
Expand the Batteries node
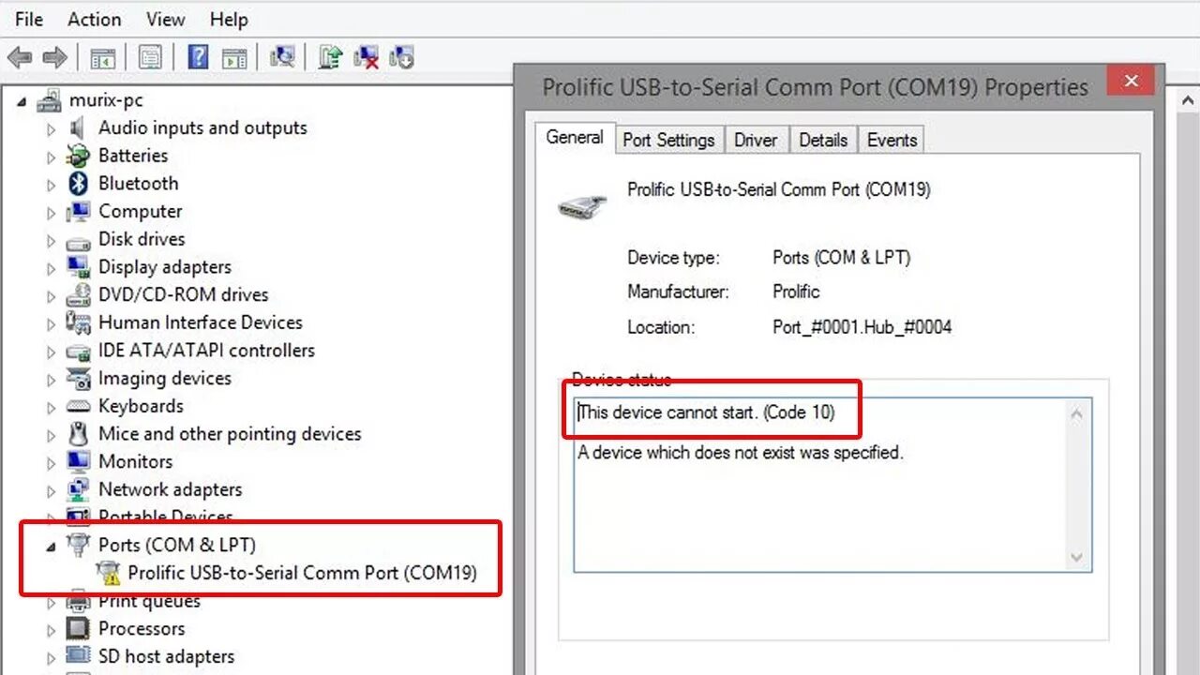point(52,157)
